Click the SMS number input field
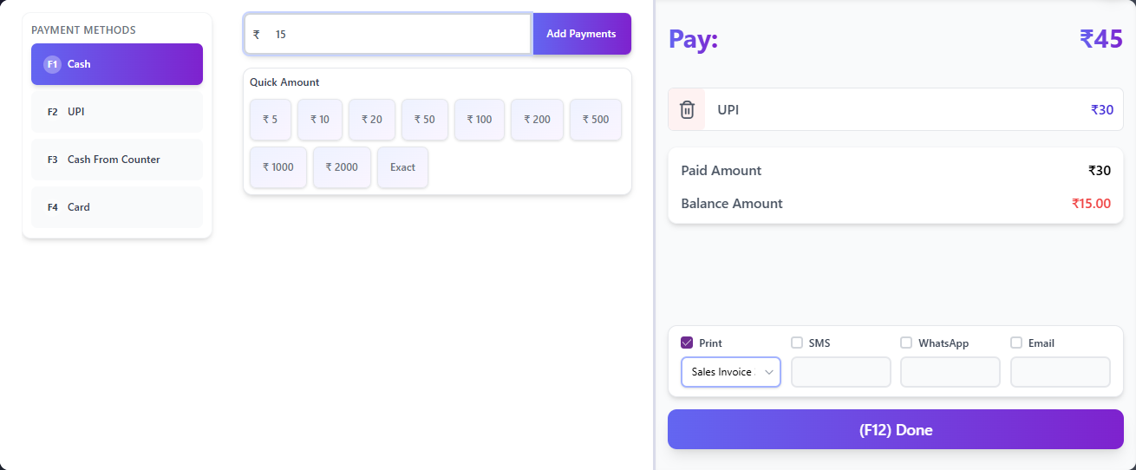 point(840,372)
